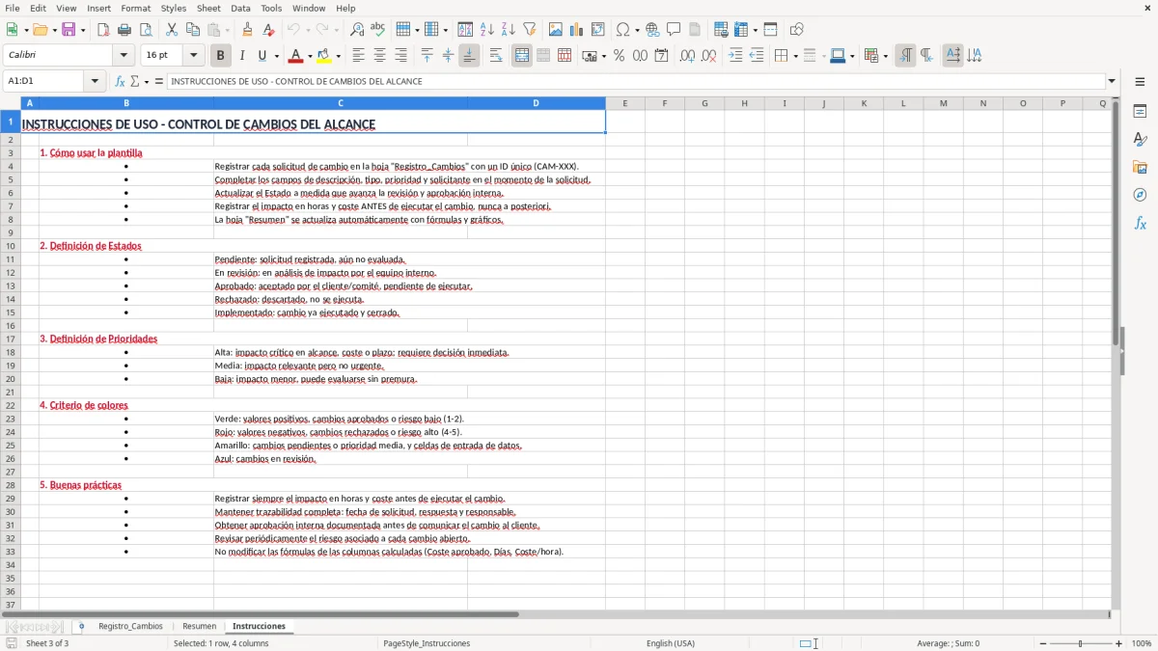The height and width of the screenshot is (651, 1158).
Task: Select column D header
Action: (537, 103)
